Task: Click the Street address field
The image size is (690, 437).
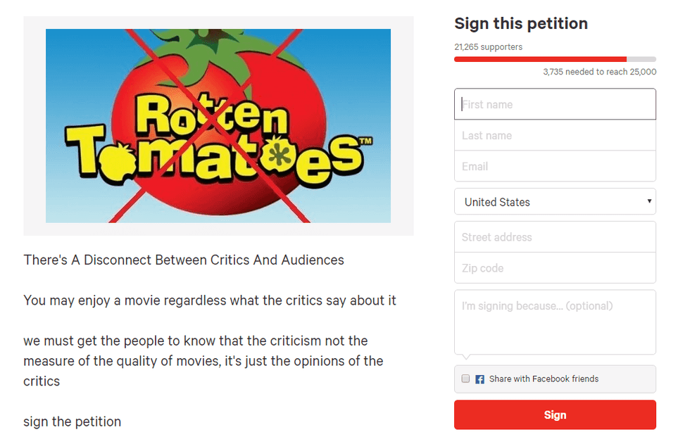Action: [x=555, y=237]
